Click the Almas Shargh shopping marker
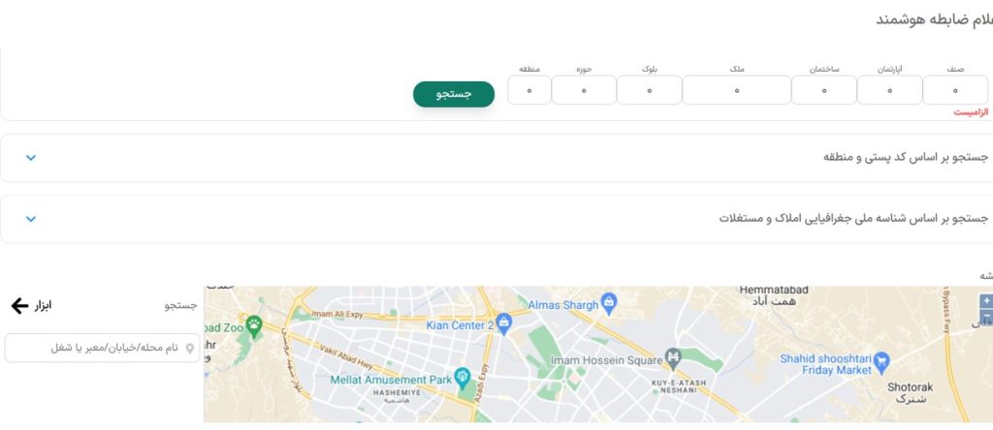 click(609, 301)
